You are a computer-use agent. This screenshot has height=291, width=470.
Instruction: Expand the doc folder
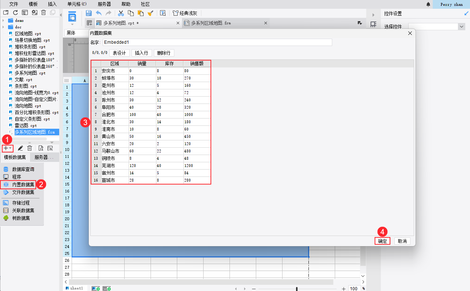[3, 27]
